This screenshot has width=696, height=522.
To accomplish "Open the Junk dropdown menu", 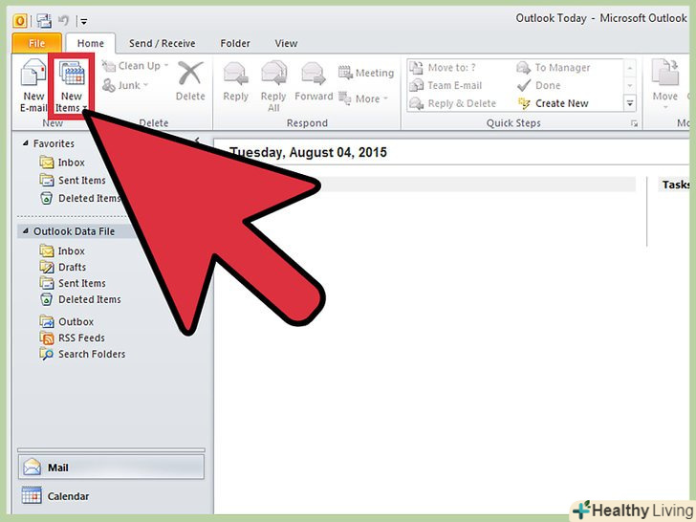I will [x=124, y=85].
